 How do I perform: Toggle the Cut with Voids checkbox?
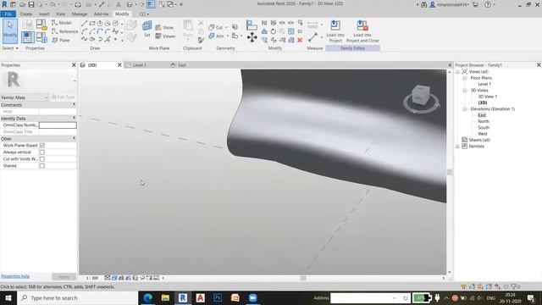42,159
